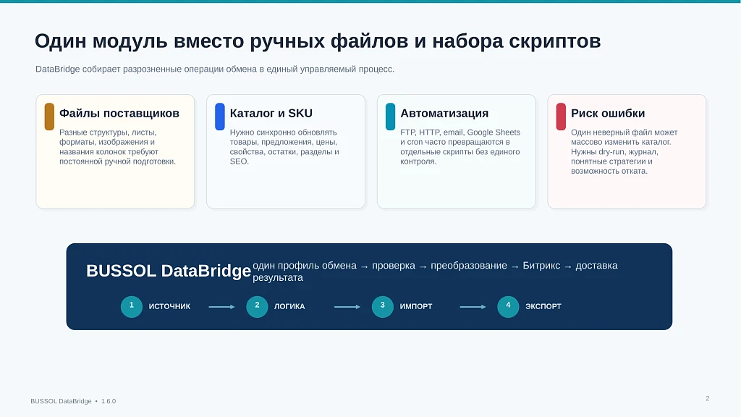Click the word проверка in the banner
741x417 pixels.
[393, 266]
